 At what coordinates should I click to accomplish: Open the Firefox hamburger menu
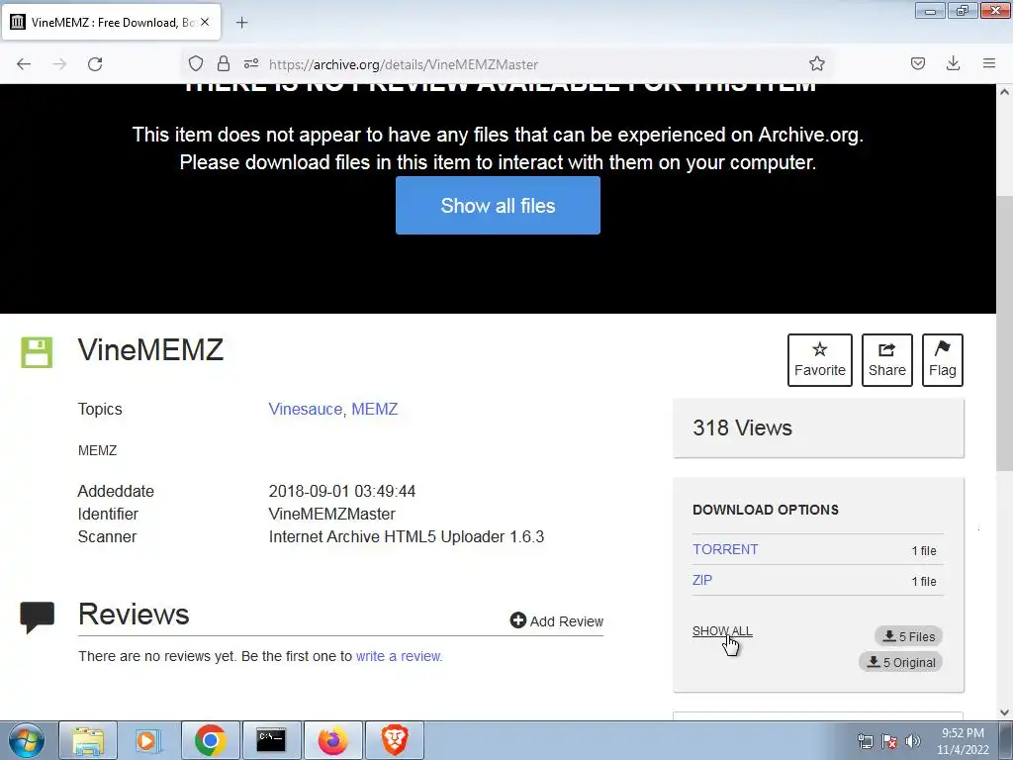[989, 63]
